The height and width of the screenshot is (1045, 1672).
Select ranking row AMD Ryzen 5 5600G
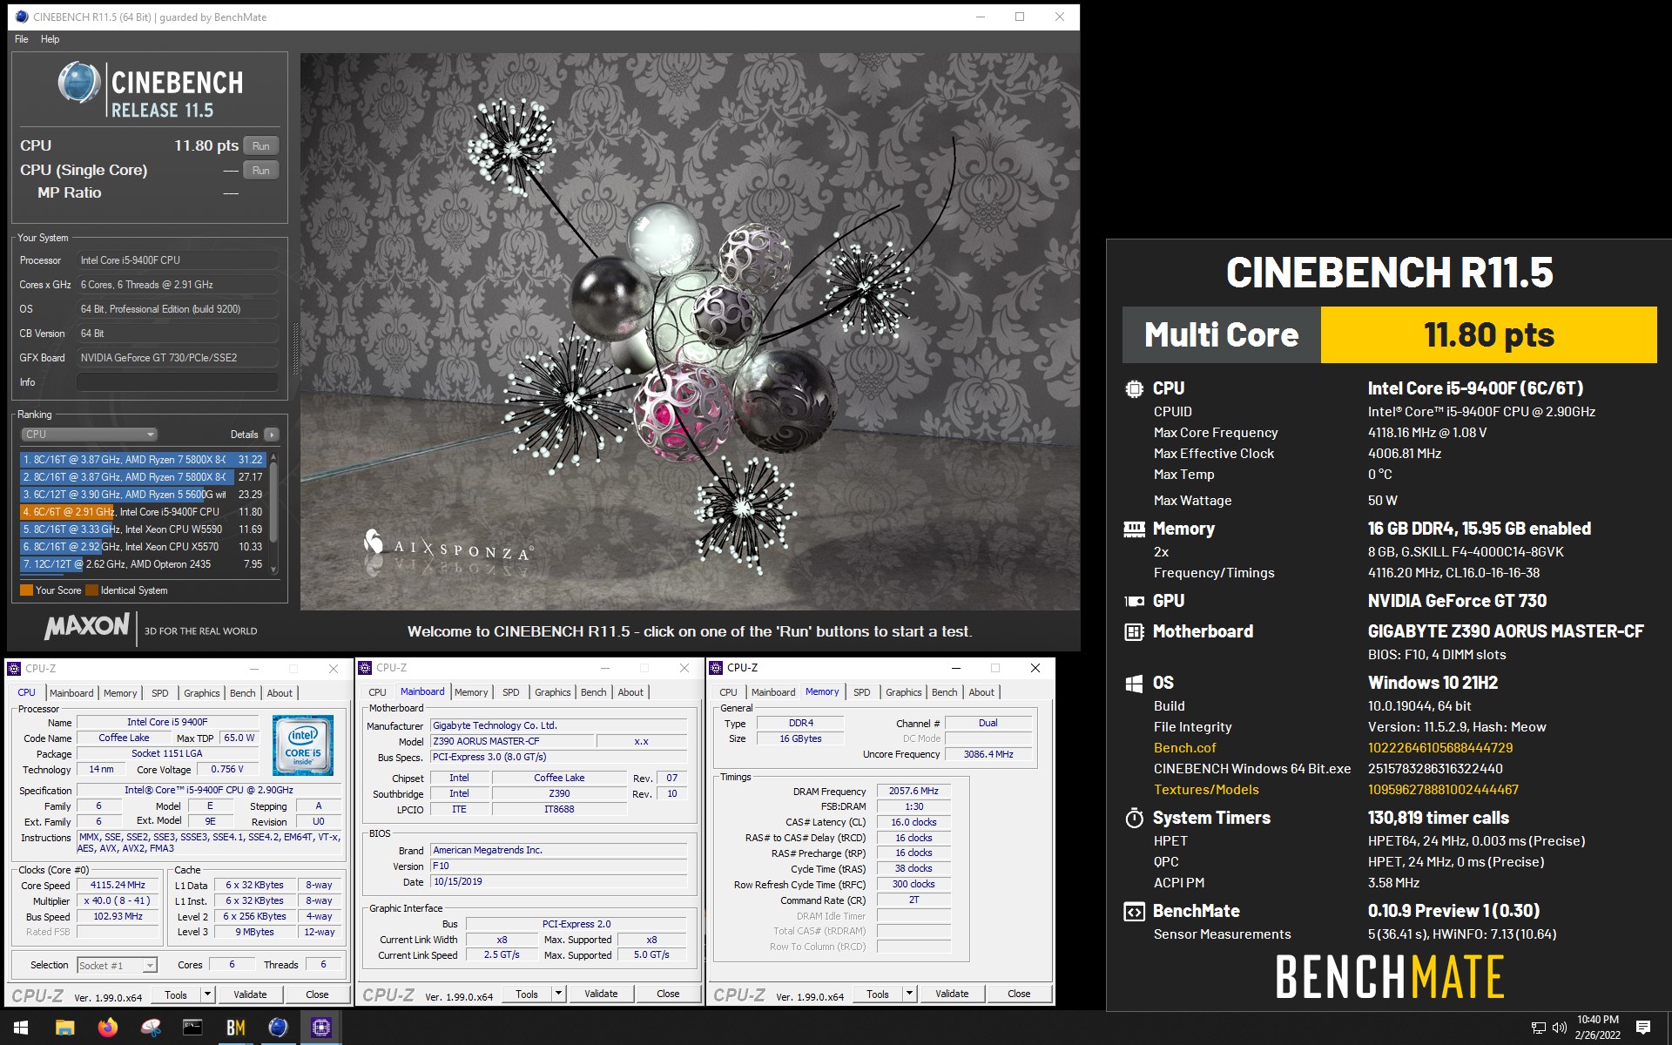click(144, 495)
